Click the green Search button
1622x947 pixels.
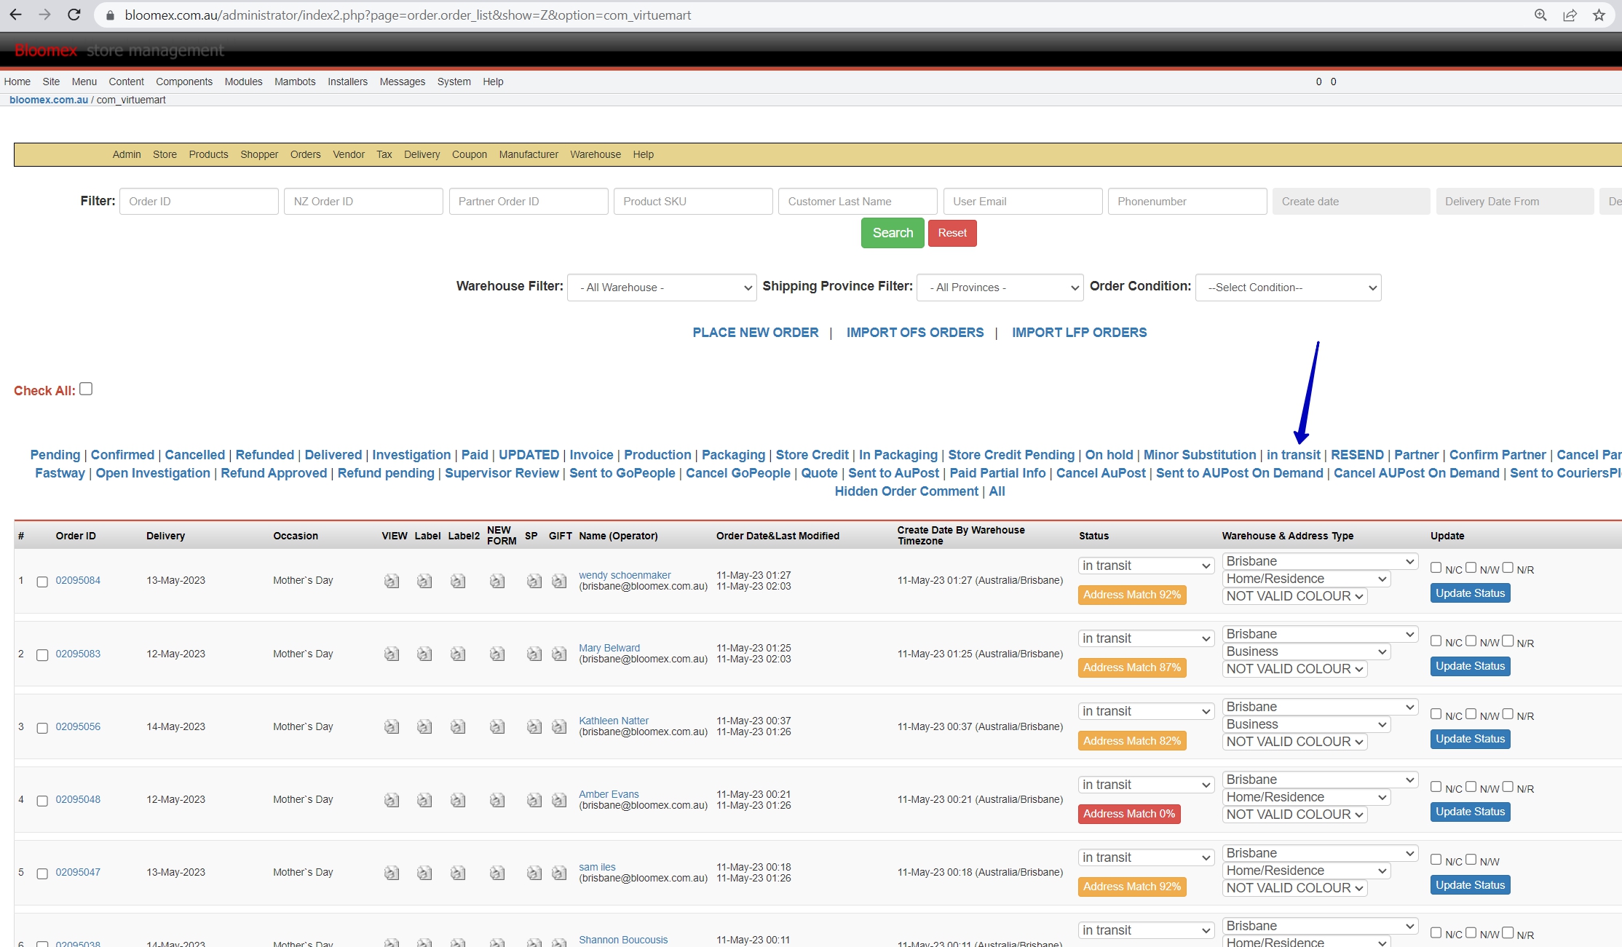(893, 233)
